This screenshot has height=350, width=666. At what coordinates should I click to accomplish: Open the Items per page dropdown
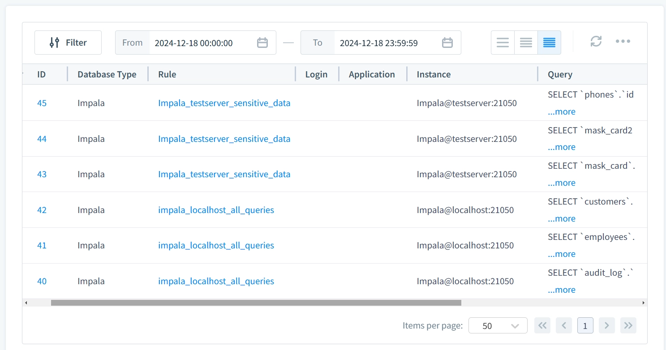tap(498, 326)
